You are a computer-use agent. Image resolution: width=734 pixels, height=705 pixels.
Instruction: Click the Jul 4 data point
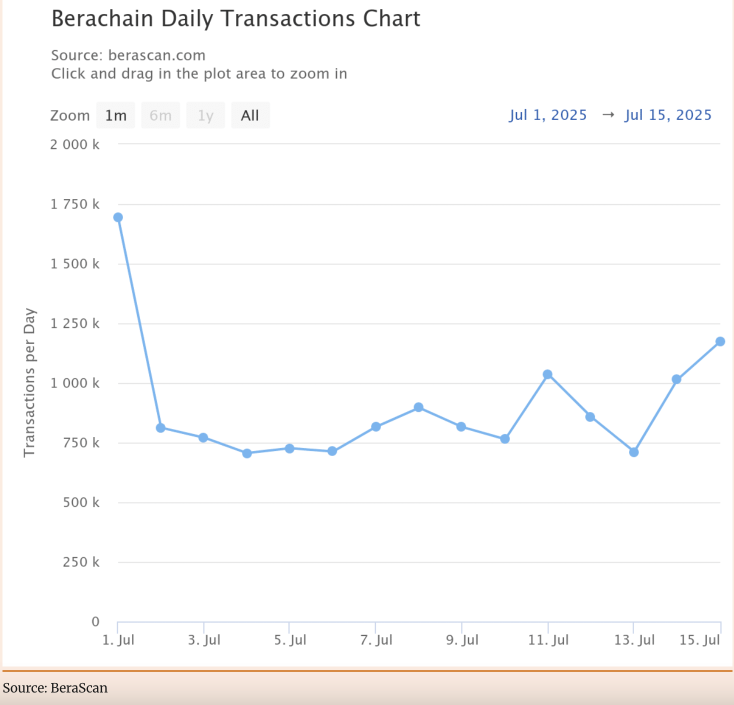246,453
